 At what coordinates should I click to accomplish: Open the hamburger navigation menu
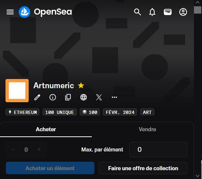click(x=10, y=12)
